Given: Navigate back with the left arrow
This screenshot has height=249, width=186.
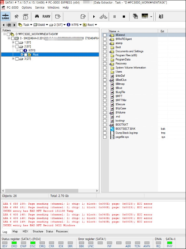Looking at the screenshot, I should [x=4, y=25].
